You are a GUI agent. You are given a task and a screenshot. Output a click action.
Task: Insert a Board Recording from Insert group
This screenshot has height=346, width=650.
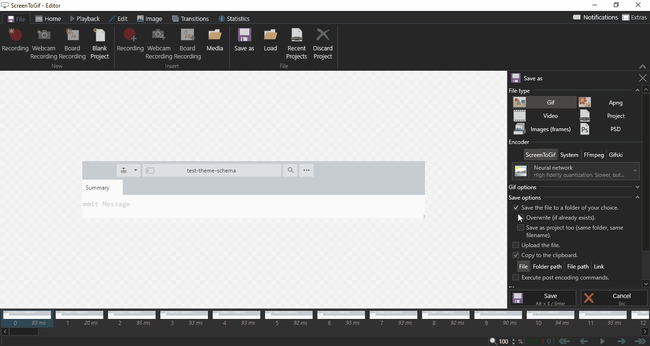(187, 44)
